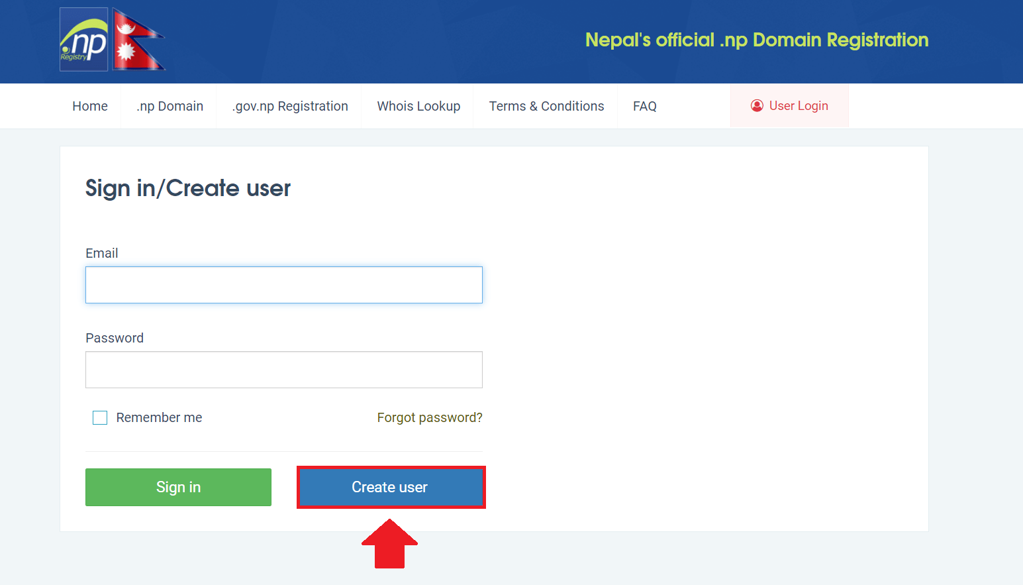Click the green Sign in button
The width and height of the screenshot is (1023, 585).
click(x=177, y=487)
